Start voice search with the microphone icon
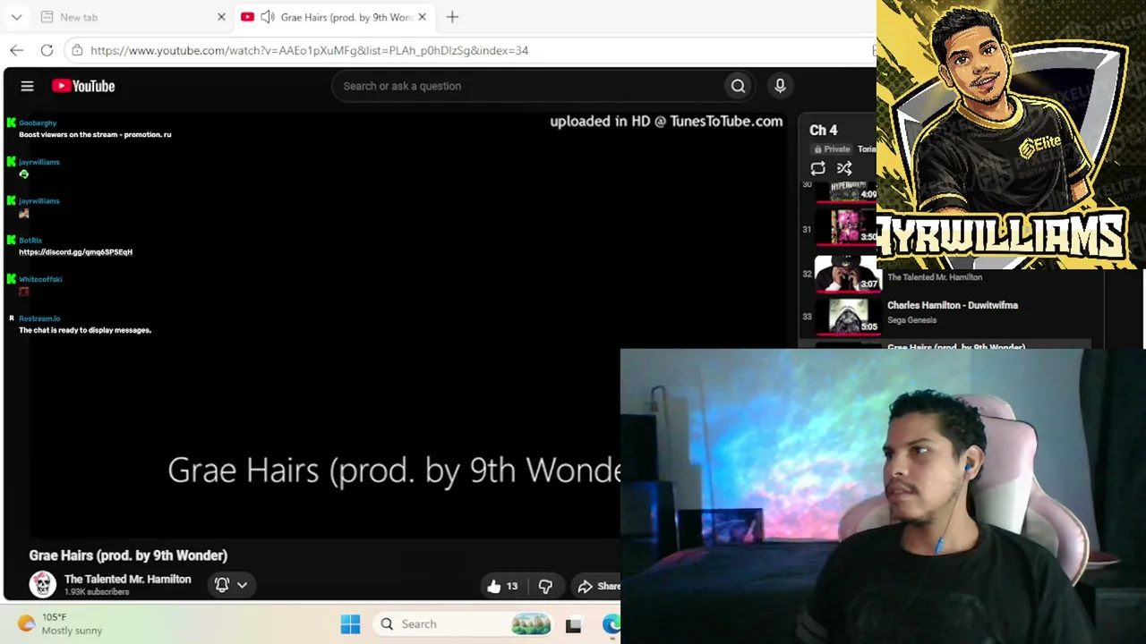Image resolution: width=1146 pixels, height=644 pixels. point(780,86)
